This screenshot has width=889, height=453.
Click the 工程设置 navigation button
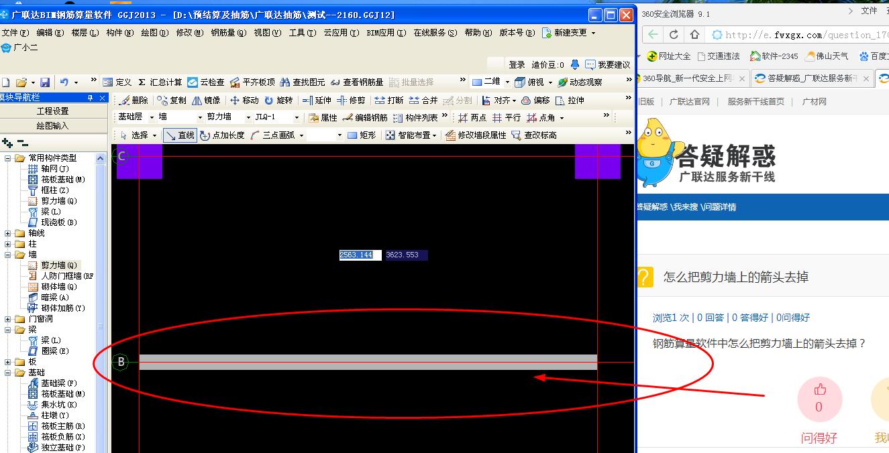[x=53, y=111]
